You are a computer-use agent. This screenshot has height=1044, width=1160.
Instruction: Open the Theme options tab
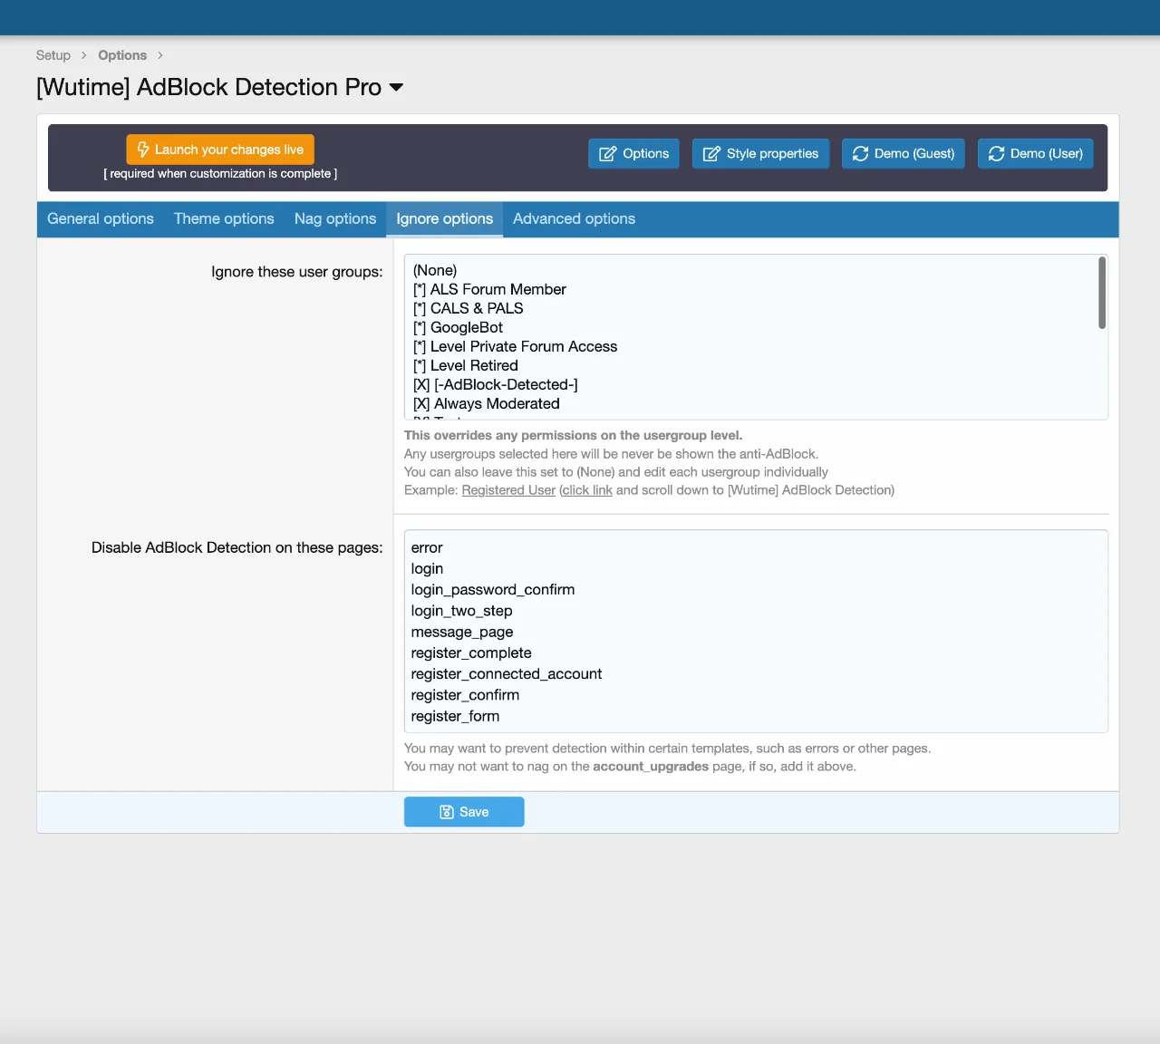pyautogui.click(x=224, y=218)
